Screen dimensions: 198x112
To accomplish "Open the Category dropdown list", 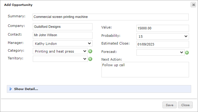I will tap(60, 51).
